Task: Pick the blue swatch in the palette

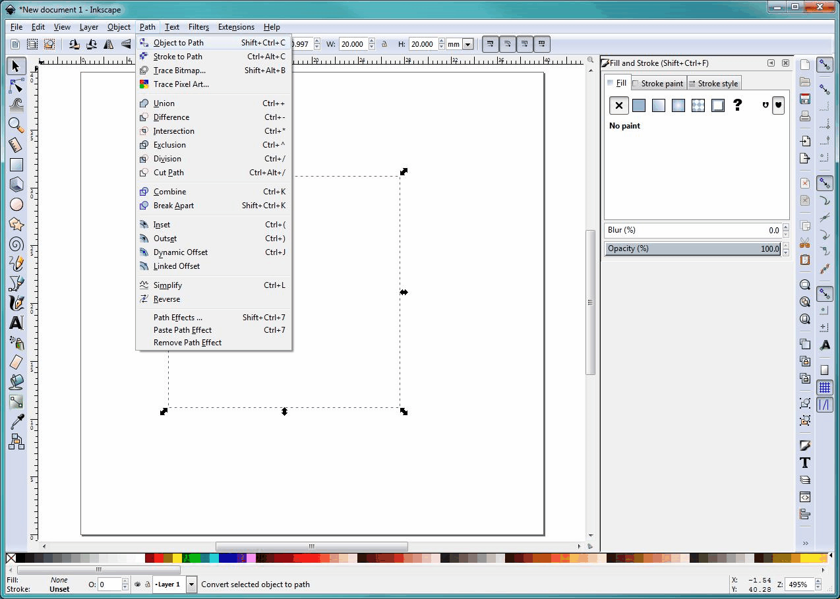Action: click(227, 558)
